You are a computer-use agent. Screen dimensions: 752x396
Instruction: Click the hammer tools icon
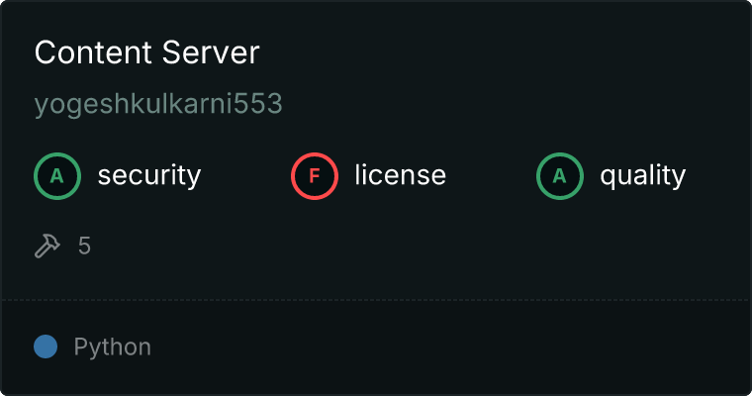(47, 246)
